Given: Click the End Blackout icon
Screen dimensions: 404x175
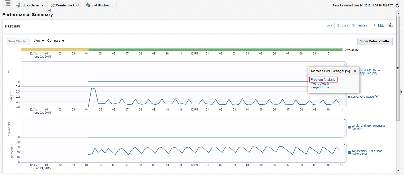Looking at the screenshot, I should point(88,5).
